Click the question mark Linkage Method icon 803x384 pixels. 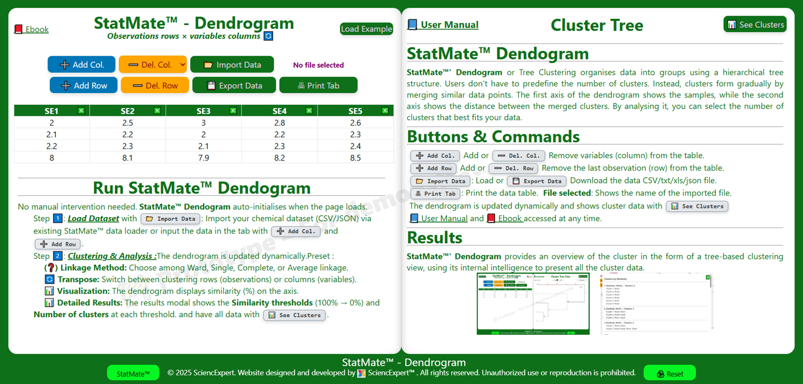pyautogui.click(x=51, y=267)
